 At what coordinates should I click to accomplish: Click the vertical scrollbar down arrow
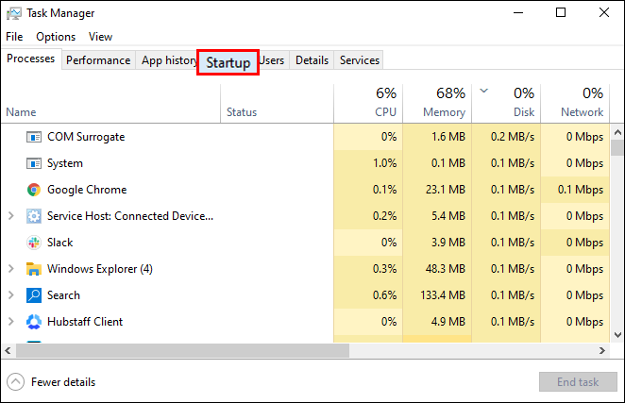coord(617,335)
